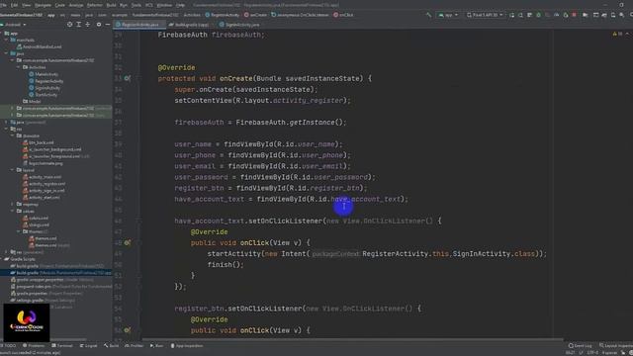This screenshot has height=356, width=633.
Task: Collapse the manifests folder arrow
Action: tap(6, 40)
